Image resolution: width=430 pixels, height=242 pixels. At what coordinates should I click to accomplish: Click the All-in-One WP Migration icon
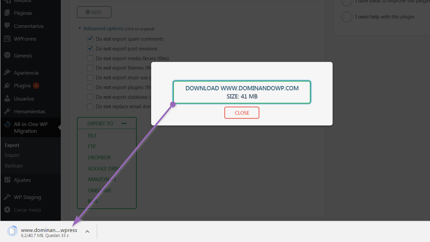(7, 124)
